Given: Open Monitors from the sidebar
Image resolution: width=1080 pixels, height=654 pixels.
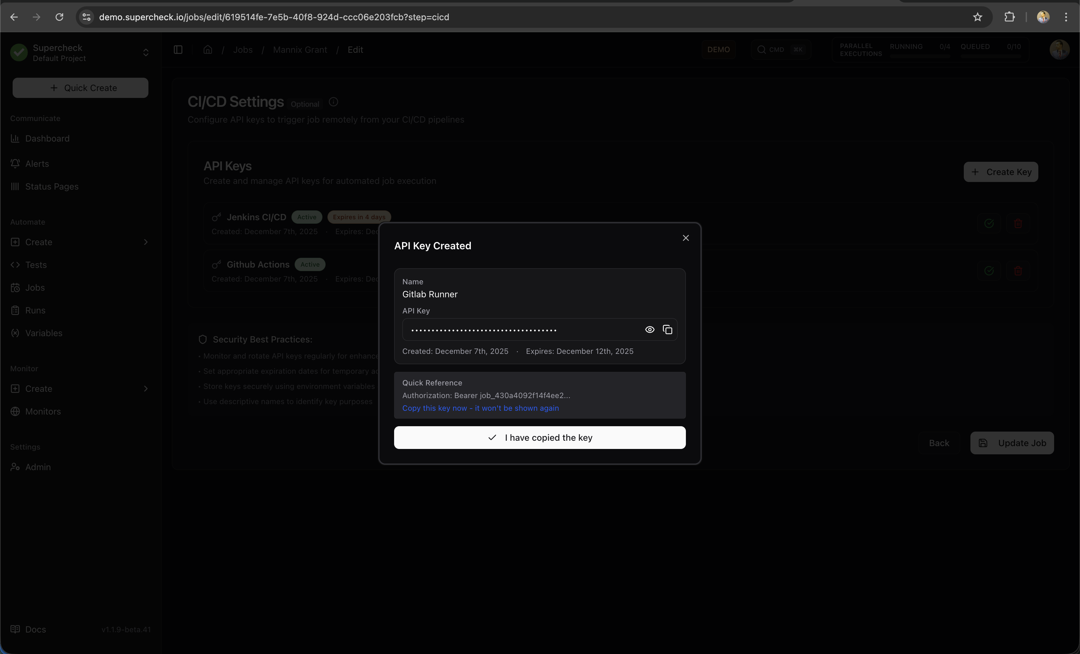Looking at the screenshot, I should coord(42,411).
